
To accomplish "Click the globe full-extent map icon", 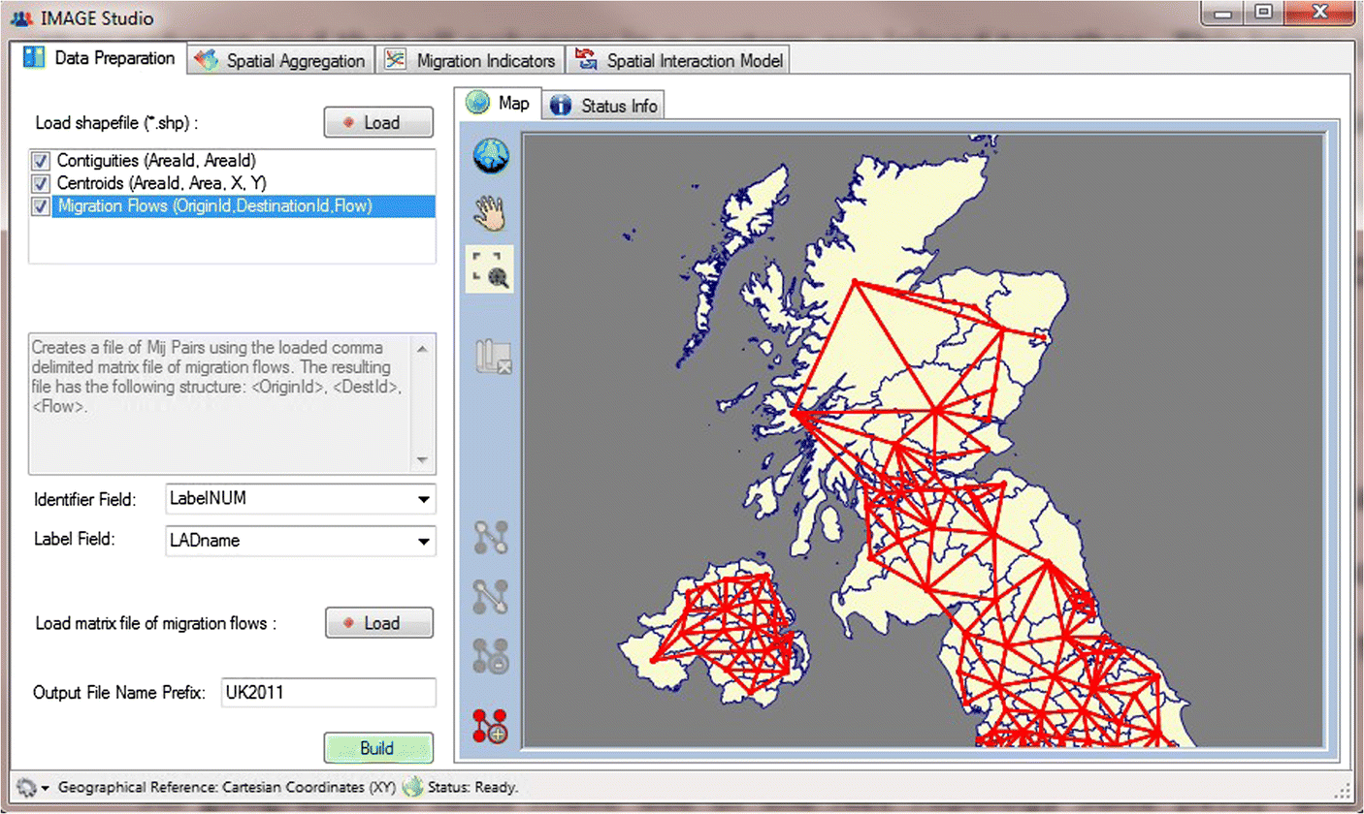I will [492, 157].
